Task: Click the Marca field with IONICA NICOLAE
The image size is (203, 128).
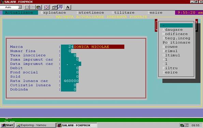Action: coord(92,47)
